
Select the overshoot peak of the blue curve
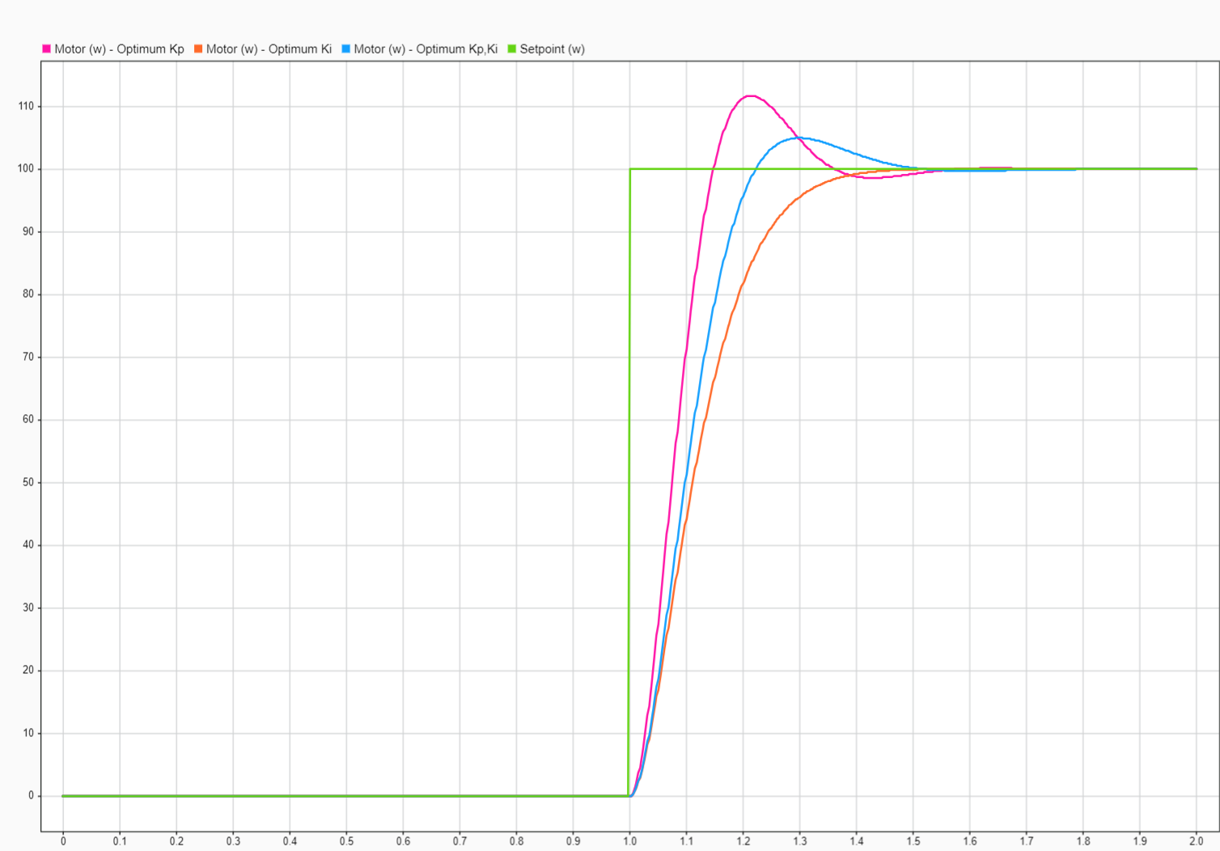point(799,138)
